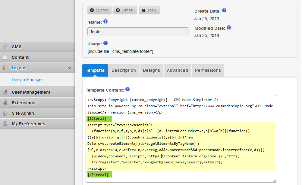Open the Permissions tab
The height and width of the screenshot is (185, 302).
click(x=208, y=70)
